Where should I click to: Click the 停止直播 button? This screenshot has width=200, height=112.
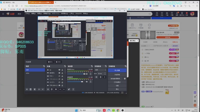117,70
